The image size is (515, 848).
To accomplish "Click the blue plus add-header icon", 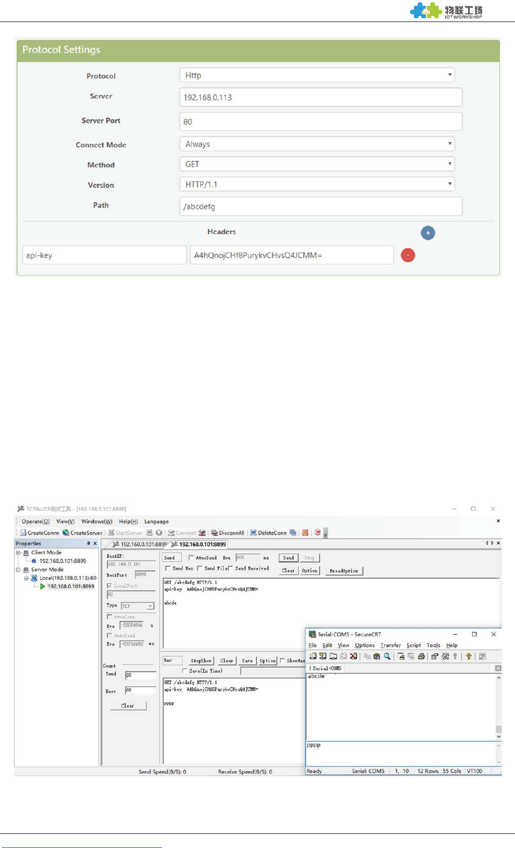I will (x=428, y=233).
